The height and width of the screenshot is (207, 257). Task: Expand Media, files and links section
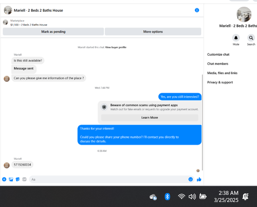pyautogui.click(x=222, y=73)
